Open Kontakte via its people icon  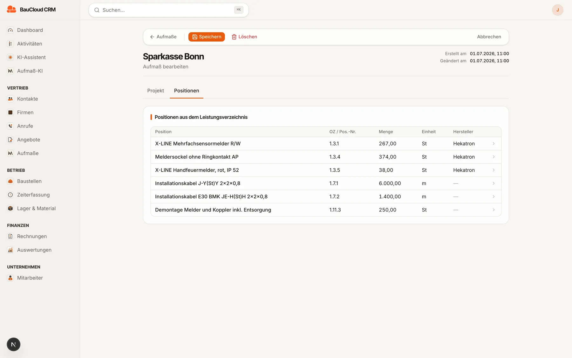tap(10, 99)
